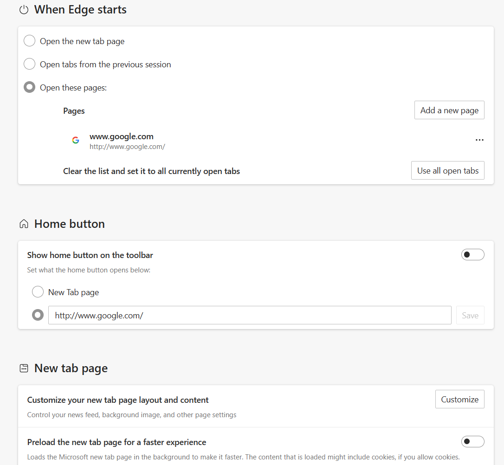This screenshot has width=504, height=465.
Task: Enable Show home button on the toolbar
Action: 472,255
